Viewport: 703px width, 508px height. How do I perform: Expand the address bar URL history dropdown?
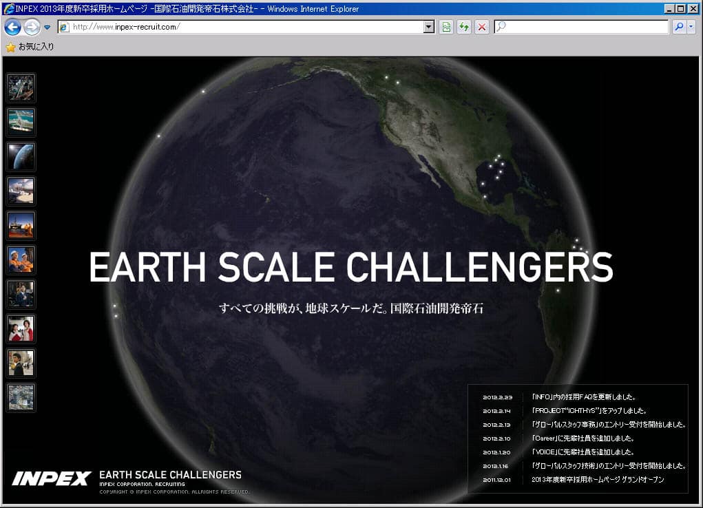pos(428,27)
